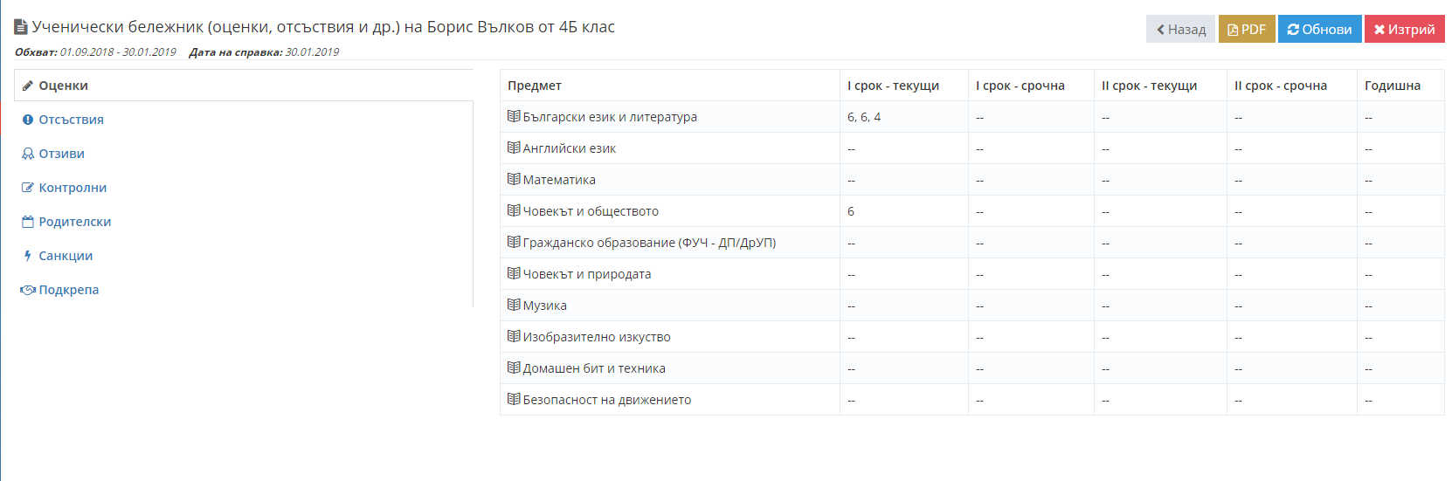Image resolution: width=1452 pixels, height=481 pixels.
Task: Click the grades 6, 6, 4 for Български език
Action: click(864, 117)
